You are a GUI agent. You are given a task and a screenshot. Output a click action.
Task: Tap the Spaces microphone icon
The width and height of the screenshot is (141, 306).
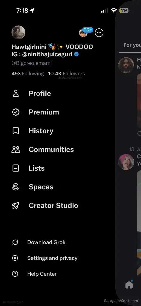click(x=16, y=187)
